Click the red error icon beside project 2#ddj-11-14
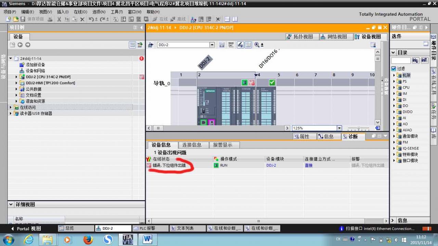Image resolution: width=438 pixels, height=246 pixels. point(141,59)
